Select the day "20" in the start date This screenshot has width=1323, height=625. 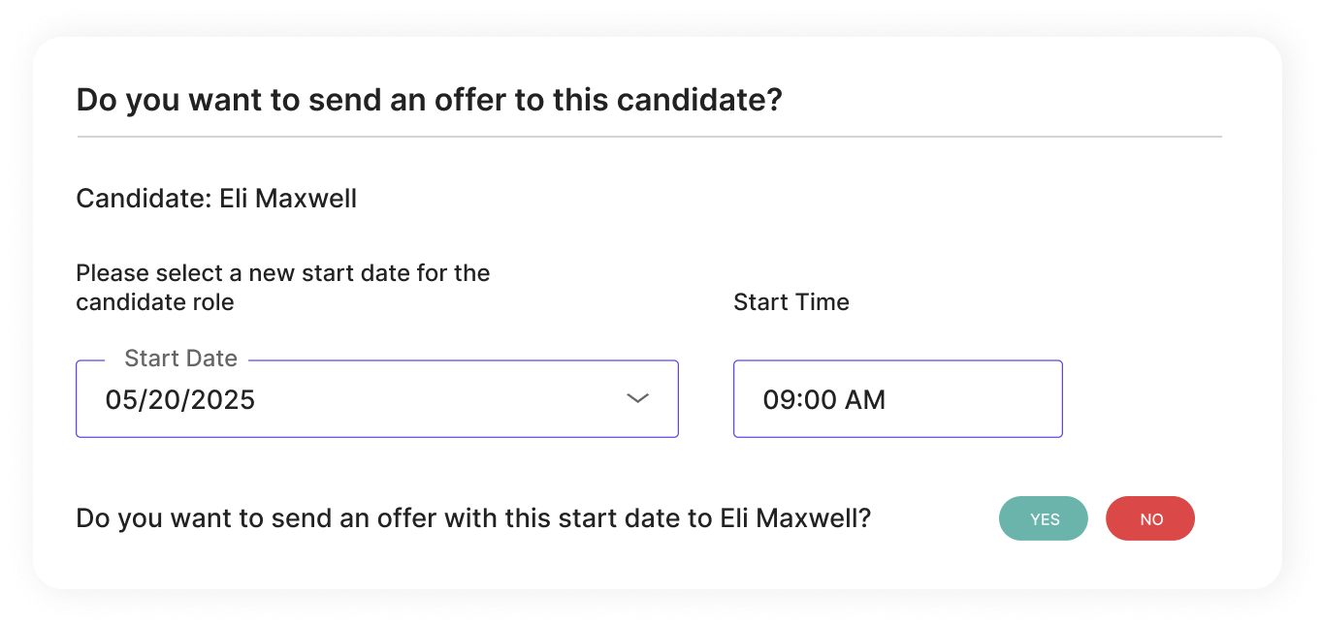click(x=160, y=399)
